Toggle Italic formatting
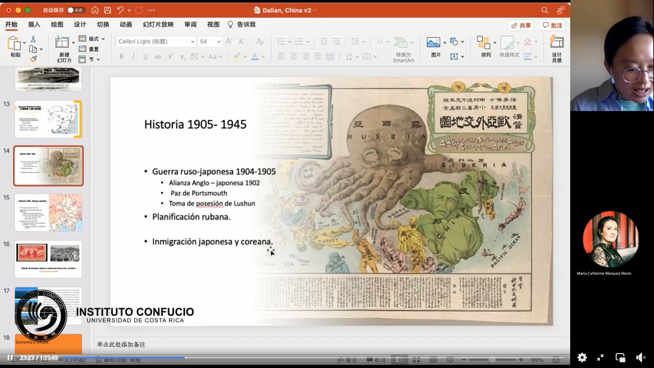Image resolution: width=654 pixels, height=368 pixels. pyautogui.click(x=134, y=57)
